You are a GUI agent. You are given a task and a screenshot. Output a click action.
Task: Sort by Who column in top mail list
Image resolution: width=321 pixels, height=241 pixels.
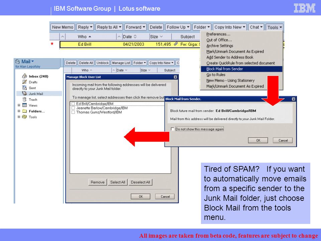tap(84, 37)
